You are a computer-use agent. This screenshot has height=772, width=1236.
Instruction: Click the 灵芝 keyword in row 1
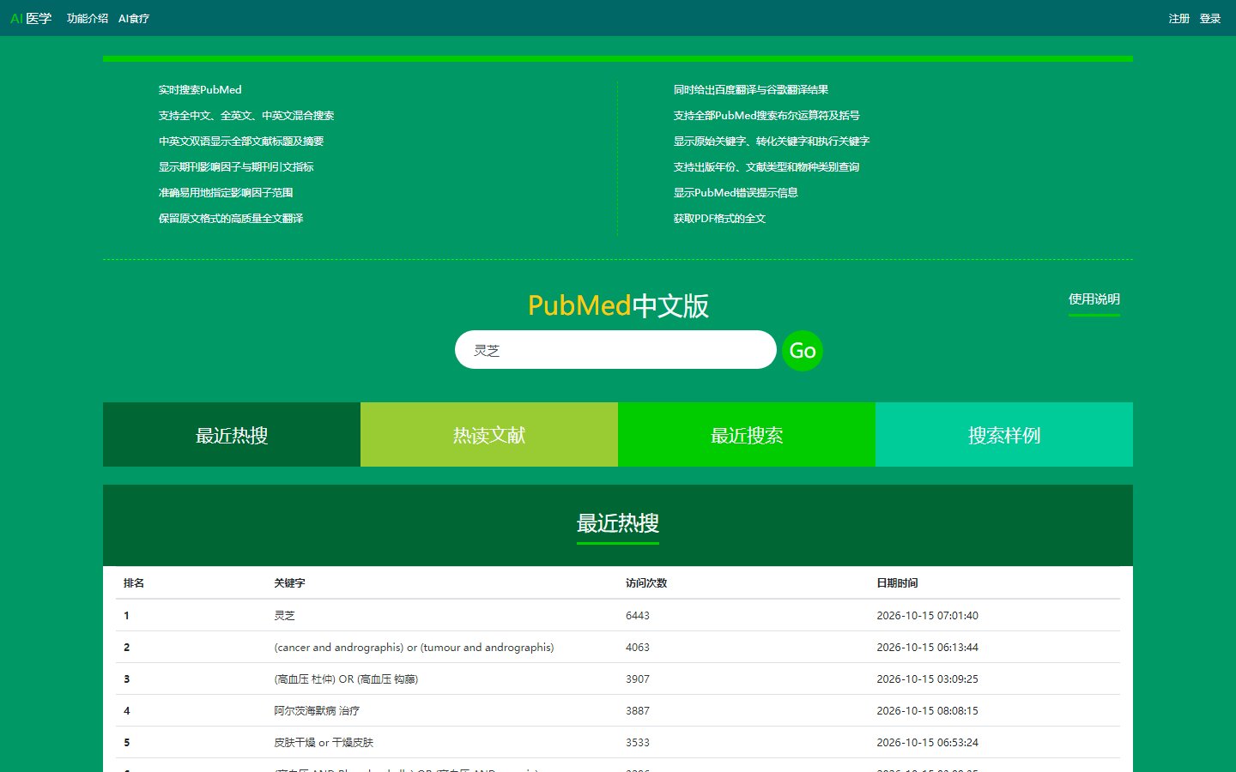[284, 615]
